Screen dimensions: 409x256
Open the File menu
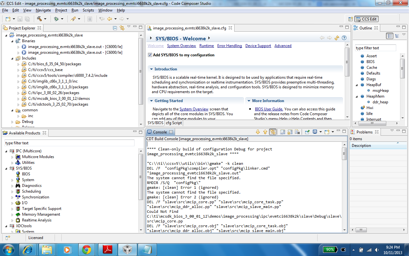pyautogui.click(x=5, y=10)
